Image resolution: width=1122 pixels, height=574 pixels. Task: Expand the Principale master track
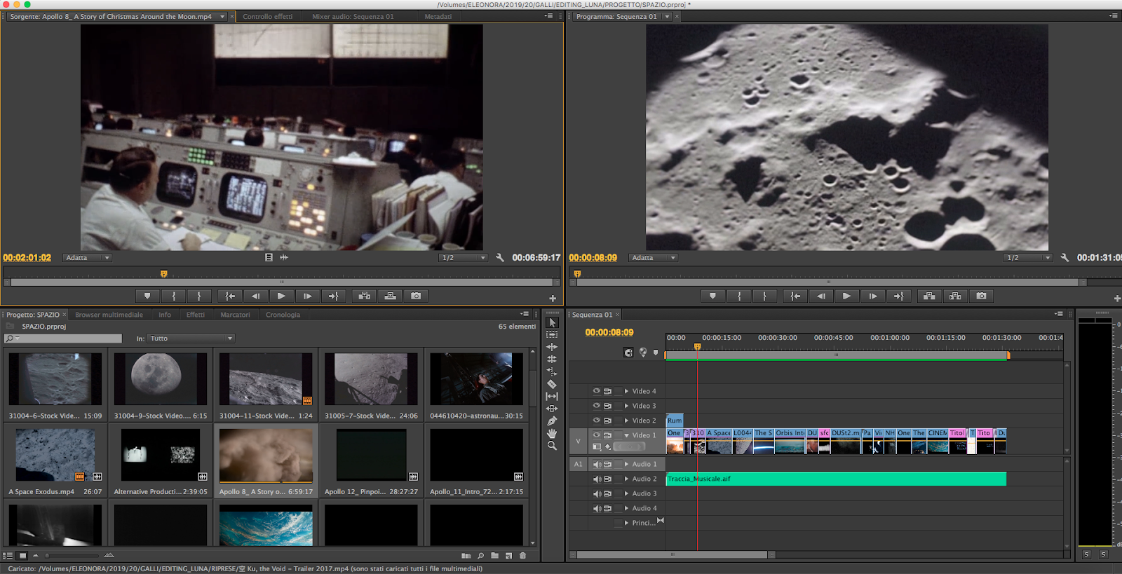coord(626,523)
